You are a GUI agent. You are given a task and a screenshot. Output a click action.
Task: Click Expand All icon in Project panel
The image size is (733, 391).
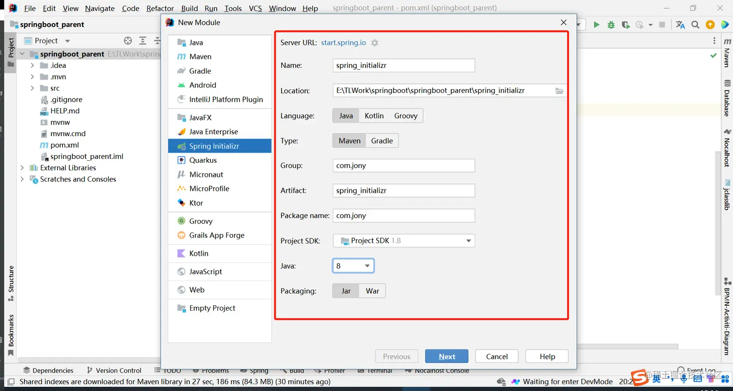pyautogui.click(x=143, y=41)
